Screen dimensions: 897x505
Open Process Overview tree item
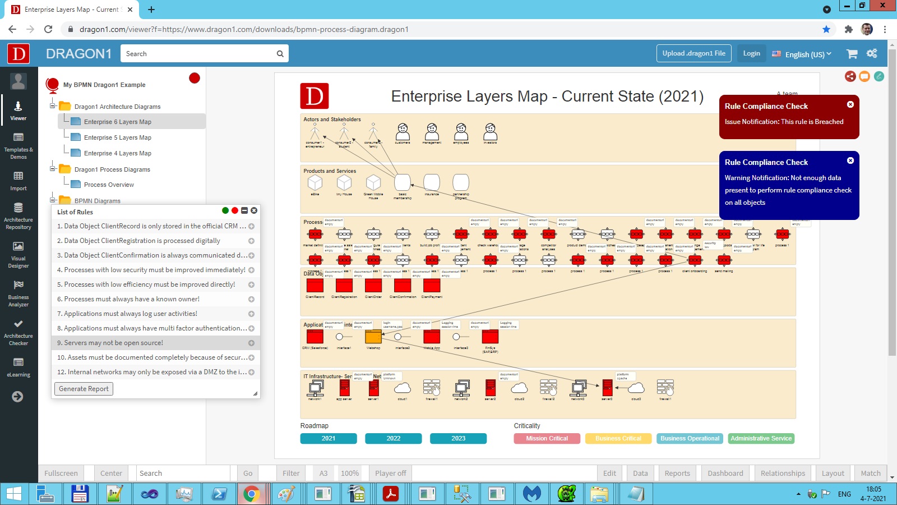(109, 185)
